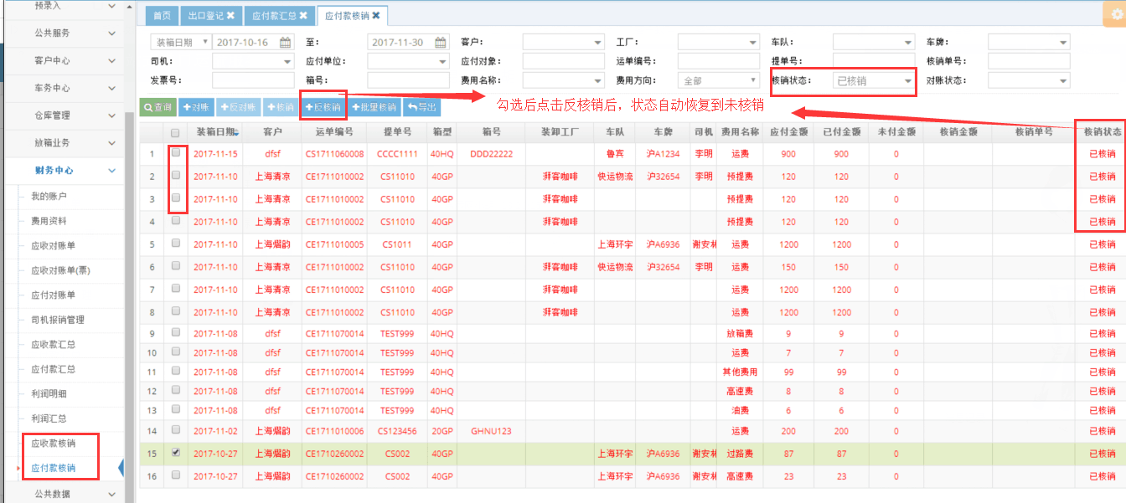Screen dimensions: 1126x503
Task: Open the 核销状态 dropdown
Action: point(874,81)
